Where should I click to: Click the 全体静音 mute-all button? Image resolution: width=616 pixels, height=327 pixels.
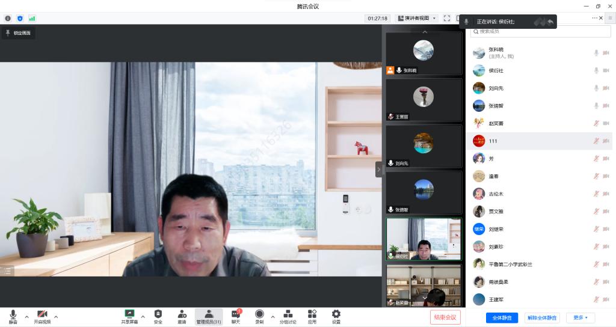tap(502, 317)
